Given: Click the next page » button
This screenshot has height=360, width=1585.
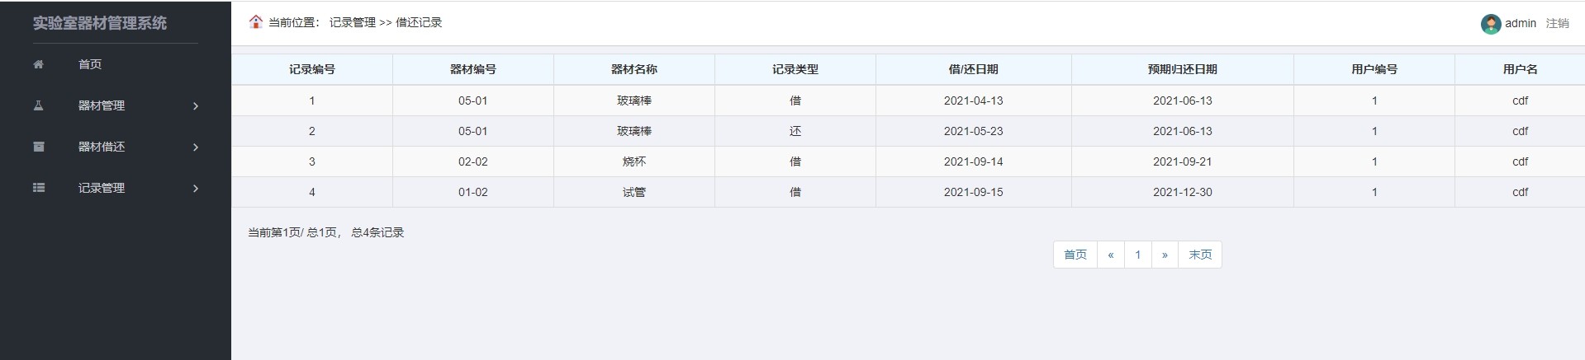Looking at the screenshot, I should point(1165,255).
